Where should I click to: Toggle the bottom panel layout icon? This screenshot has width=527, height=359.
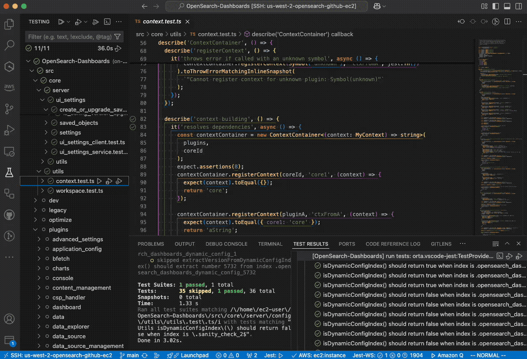point(507,6)
